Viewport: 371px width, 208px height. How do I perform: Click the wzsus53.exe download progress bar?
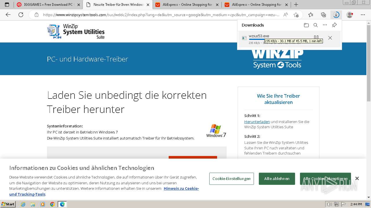(x=280, y=40)
